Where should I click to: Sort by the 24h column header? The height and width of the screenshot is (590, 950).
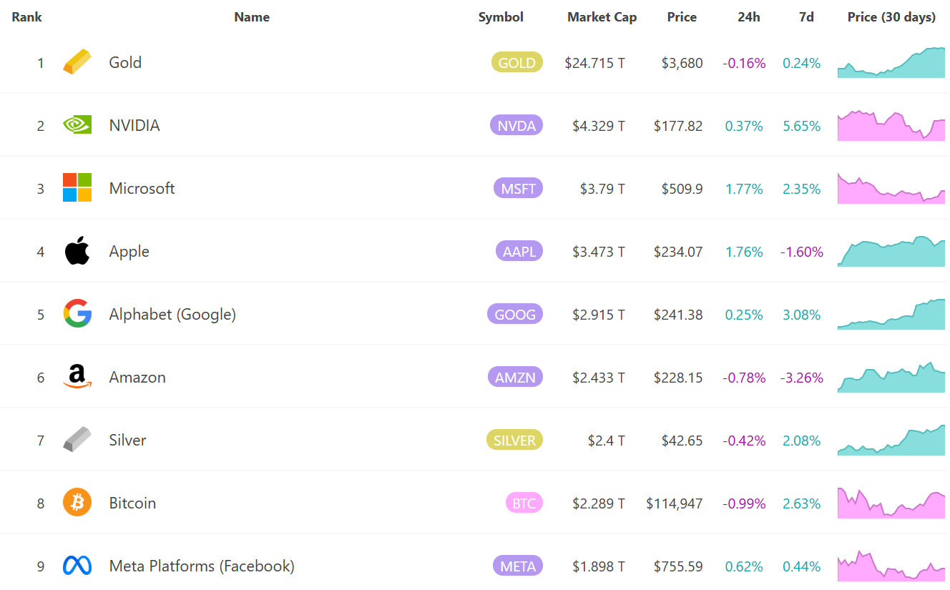(748, 17)
